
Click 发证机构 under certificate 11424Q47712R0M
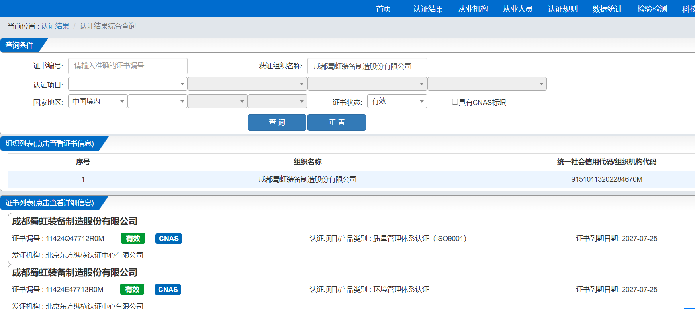point(78,255)
